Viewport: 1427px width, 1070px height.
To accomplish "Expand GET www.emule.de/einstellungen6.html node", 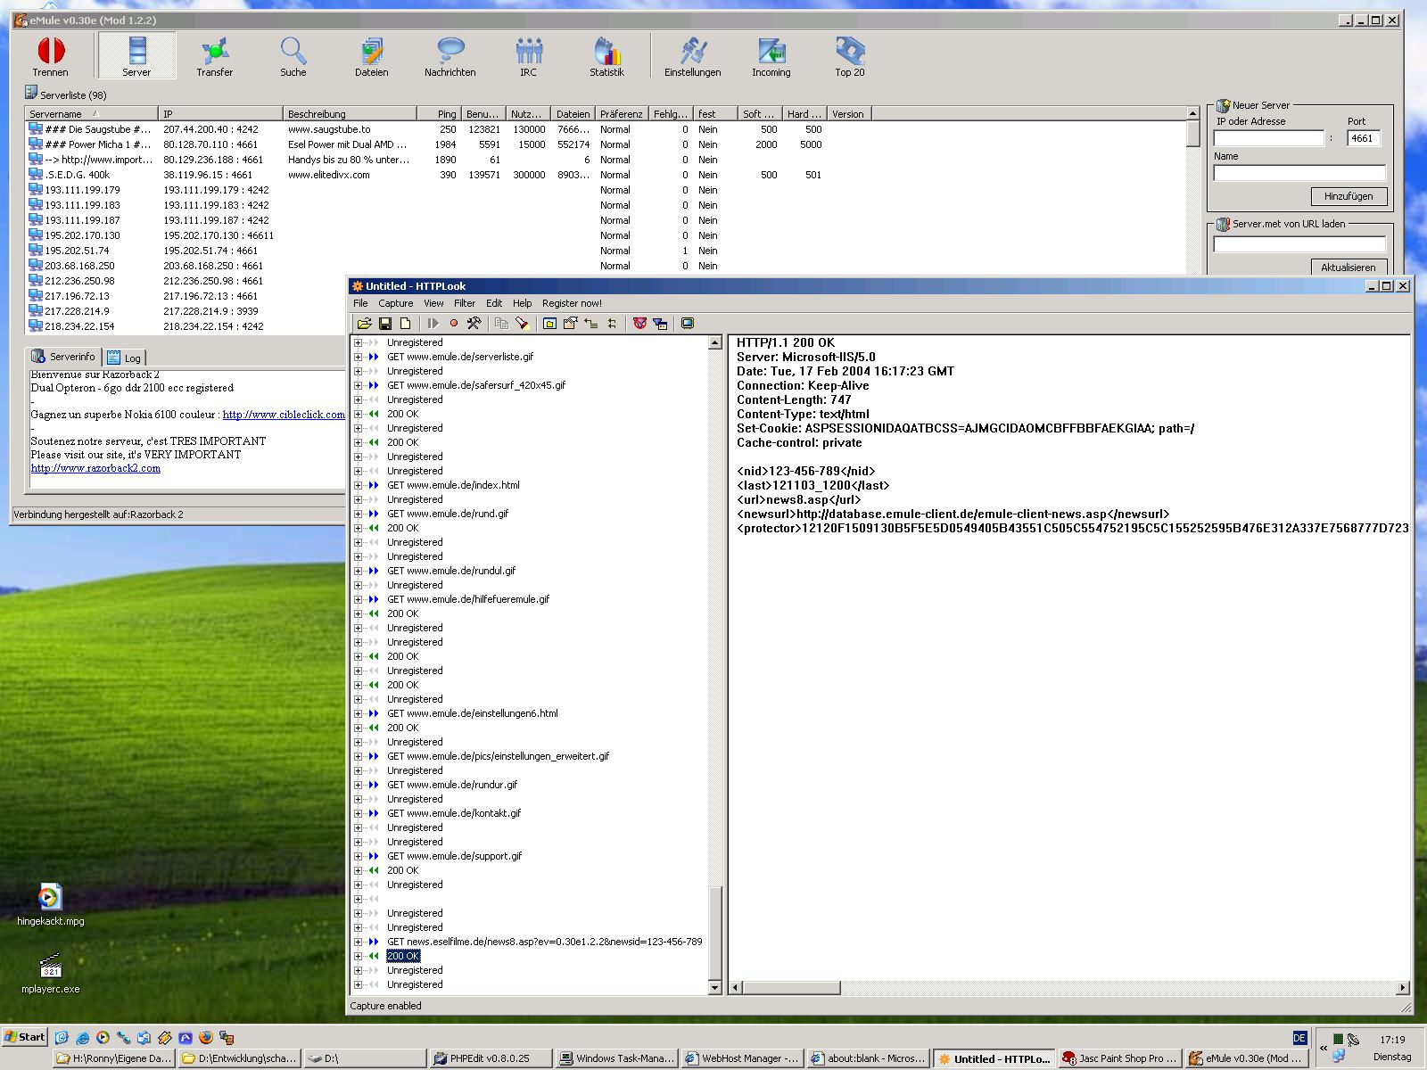I will coord(358,713).
